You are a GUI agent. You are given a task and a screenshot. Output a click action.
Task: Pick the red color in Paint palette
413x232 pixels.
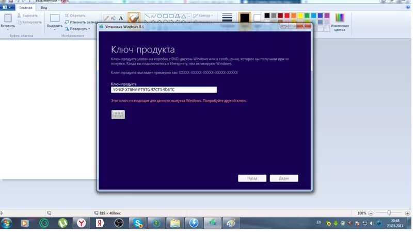pos(287,15)
